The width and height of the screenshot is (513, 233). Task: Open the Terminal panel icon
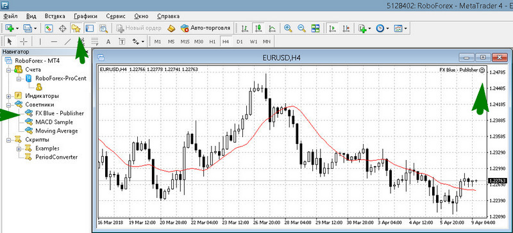(x=89, y=28)
